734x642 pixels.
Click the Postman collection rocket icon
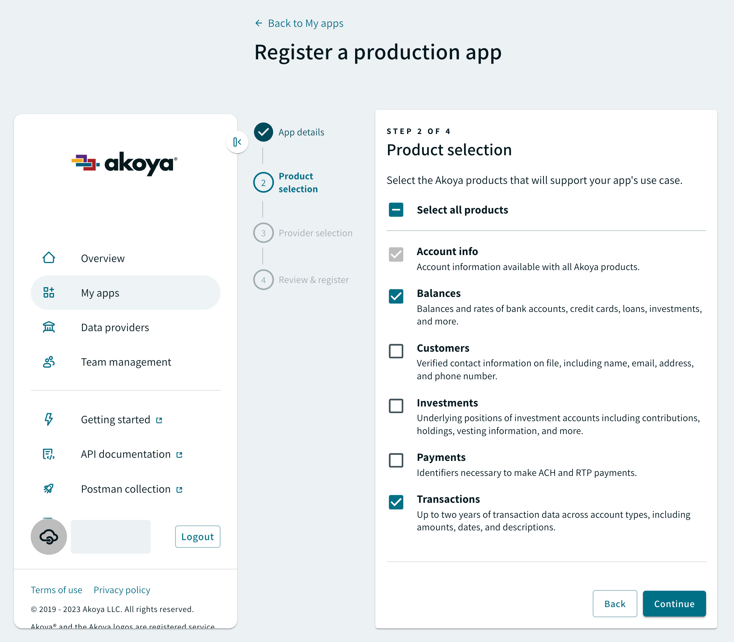(x=49, y=489)
